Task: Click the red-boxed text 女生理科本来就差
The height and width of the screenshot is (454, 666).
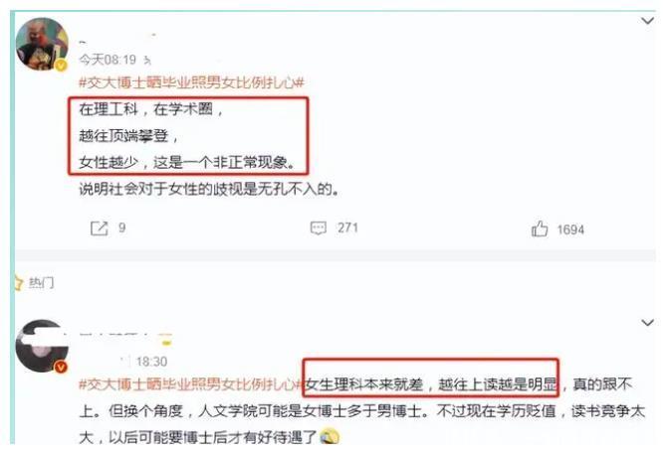Action: [364, 384]
